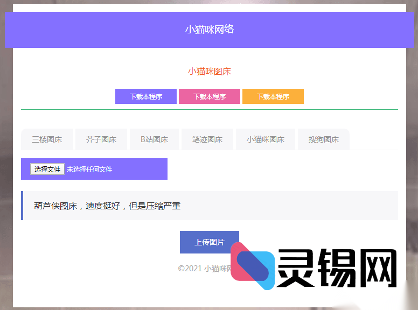This screenshot has height=310, width=418.
Task: Click the 小猫咪网络 header banner
Action: point(209,30)
